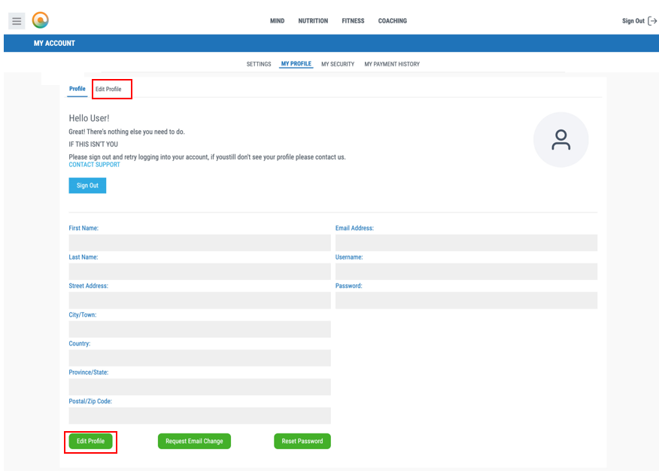The image size is (659, 471).
Task: Open the My Payment History tab
Action: click(392, 64)
